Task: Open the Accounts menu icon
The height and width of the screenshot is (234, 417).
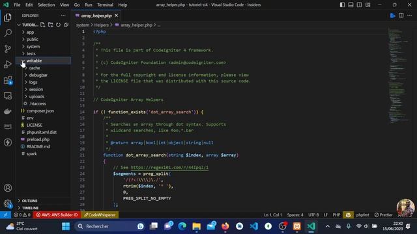Action: 8,188
